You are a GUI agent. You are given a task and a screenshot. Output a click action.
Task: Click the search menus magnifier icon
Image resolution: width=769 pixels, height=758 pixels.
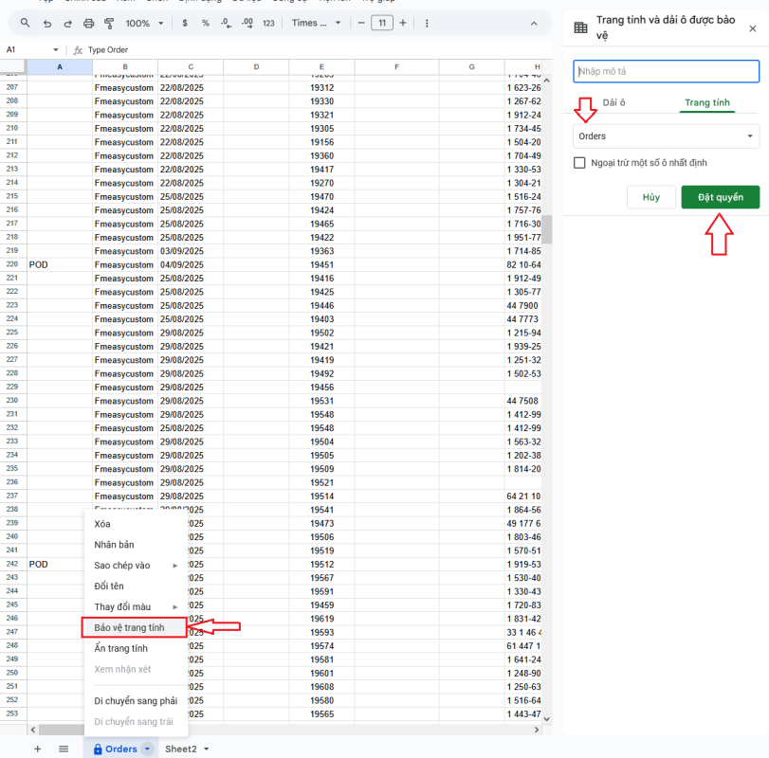pos(25,23)
